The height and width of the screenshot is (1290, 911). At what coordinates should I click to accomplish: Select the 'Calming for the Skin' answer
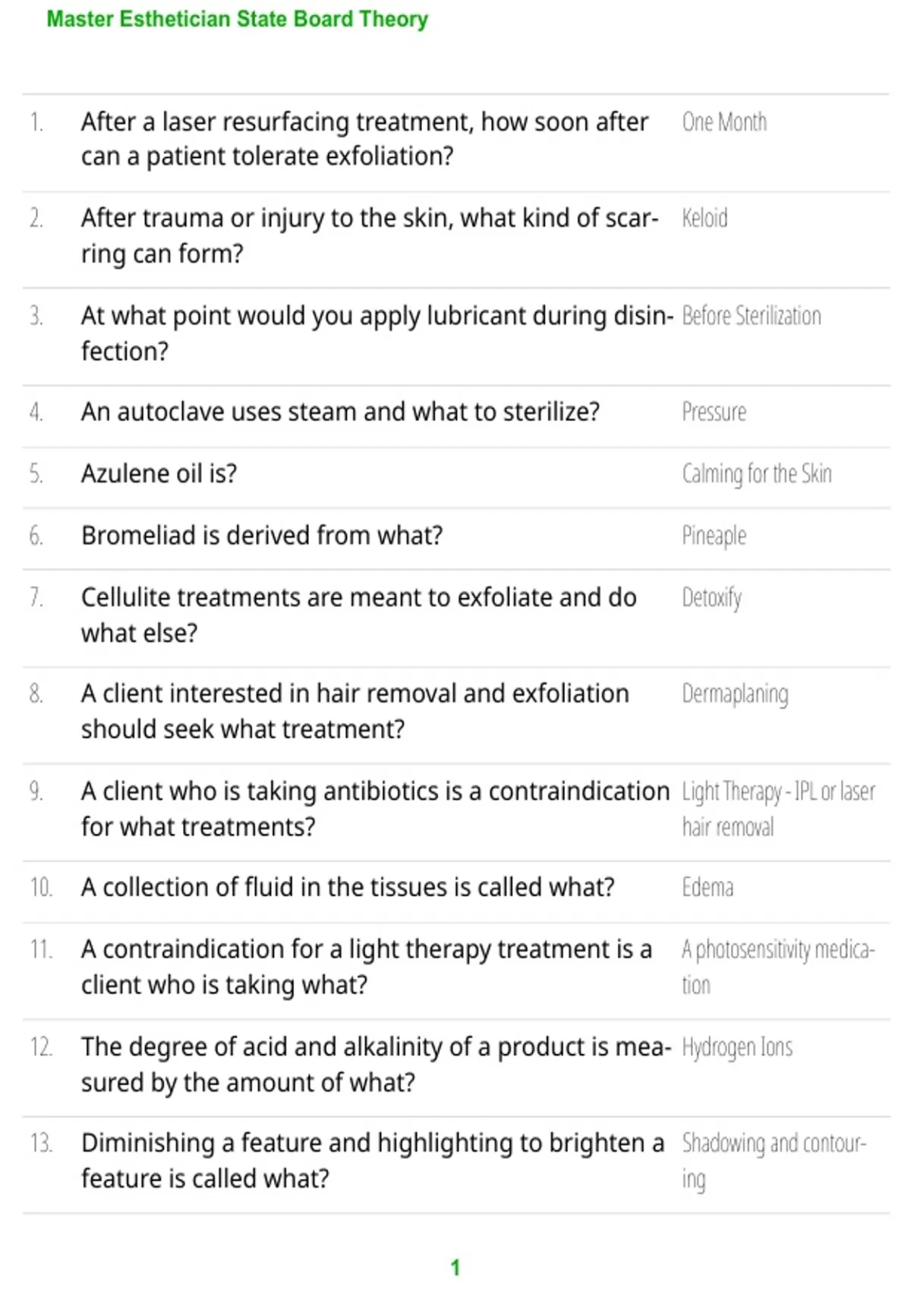tap(757, 474)
